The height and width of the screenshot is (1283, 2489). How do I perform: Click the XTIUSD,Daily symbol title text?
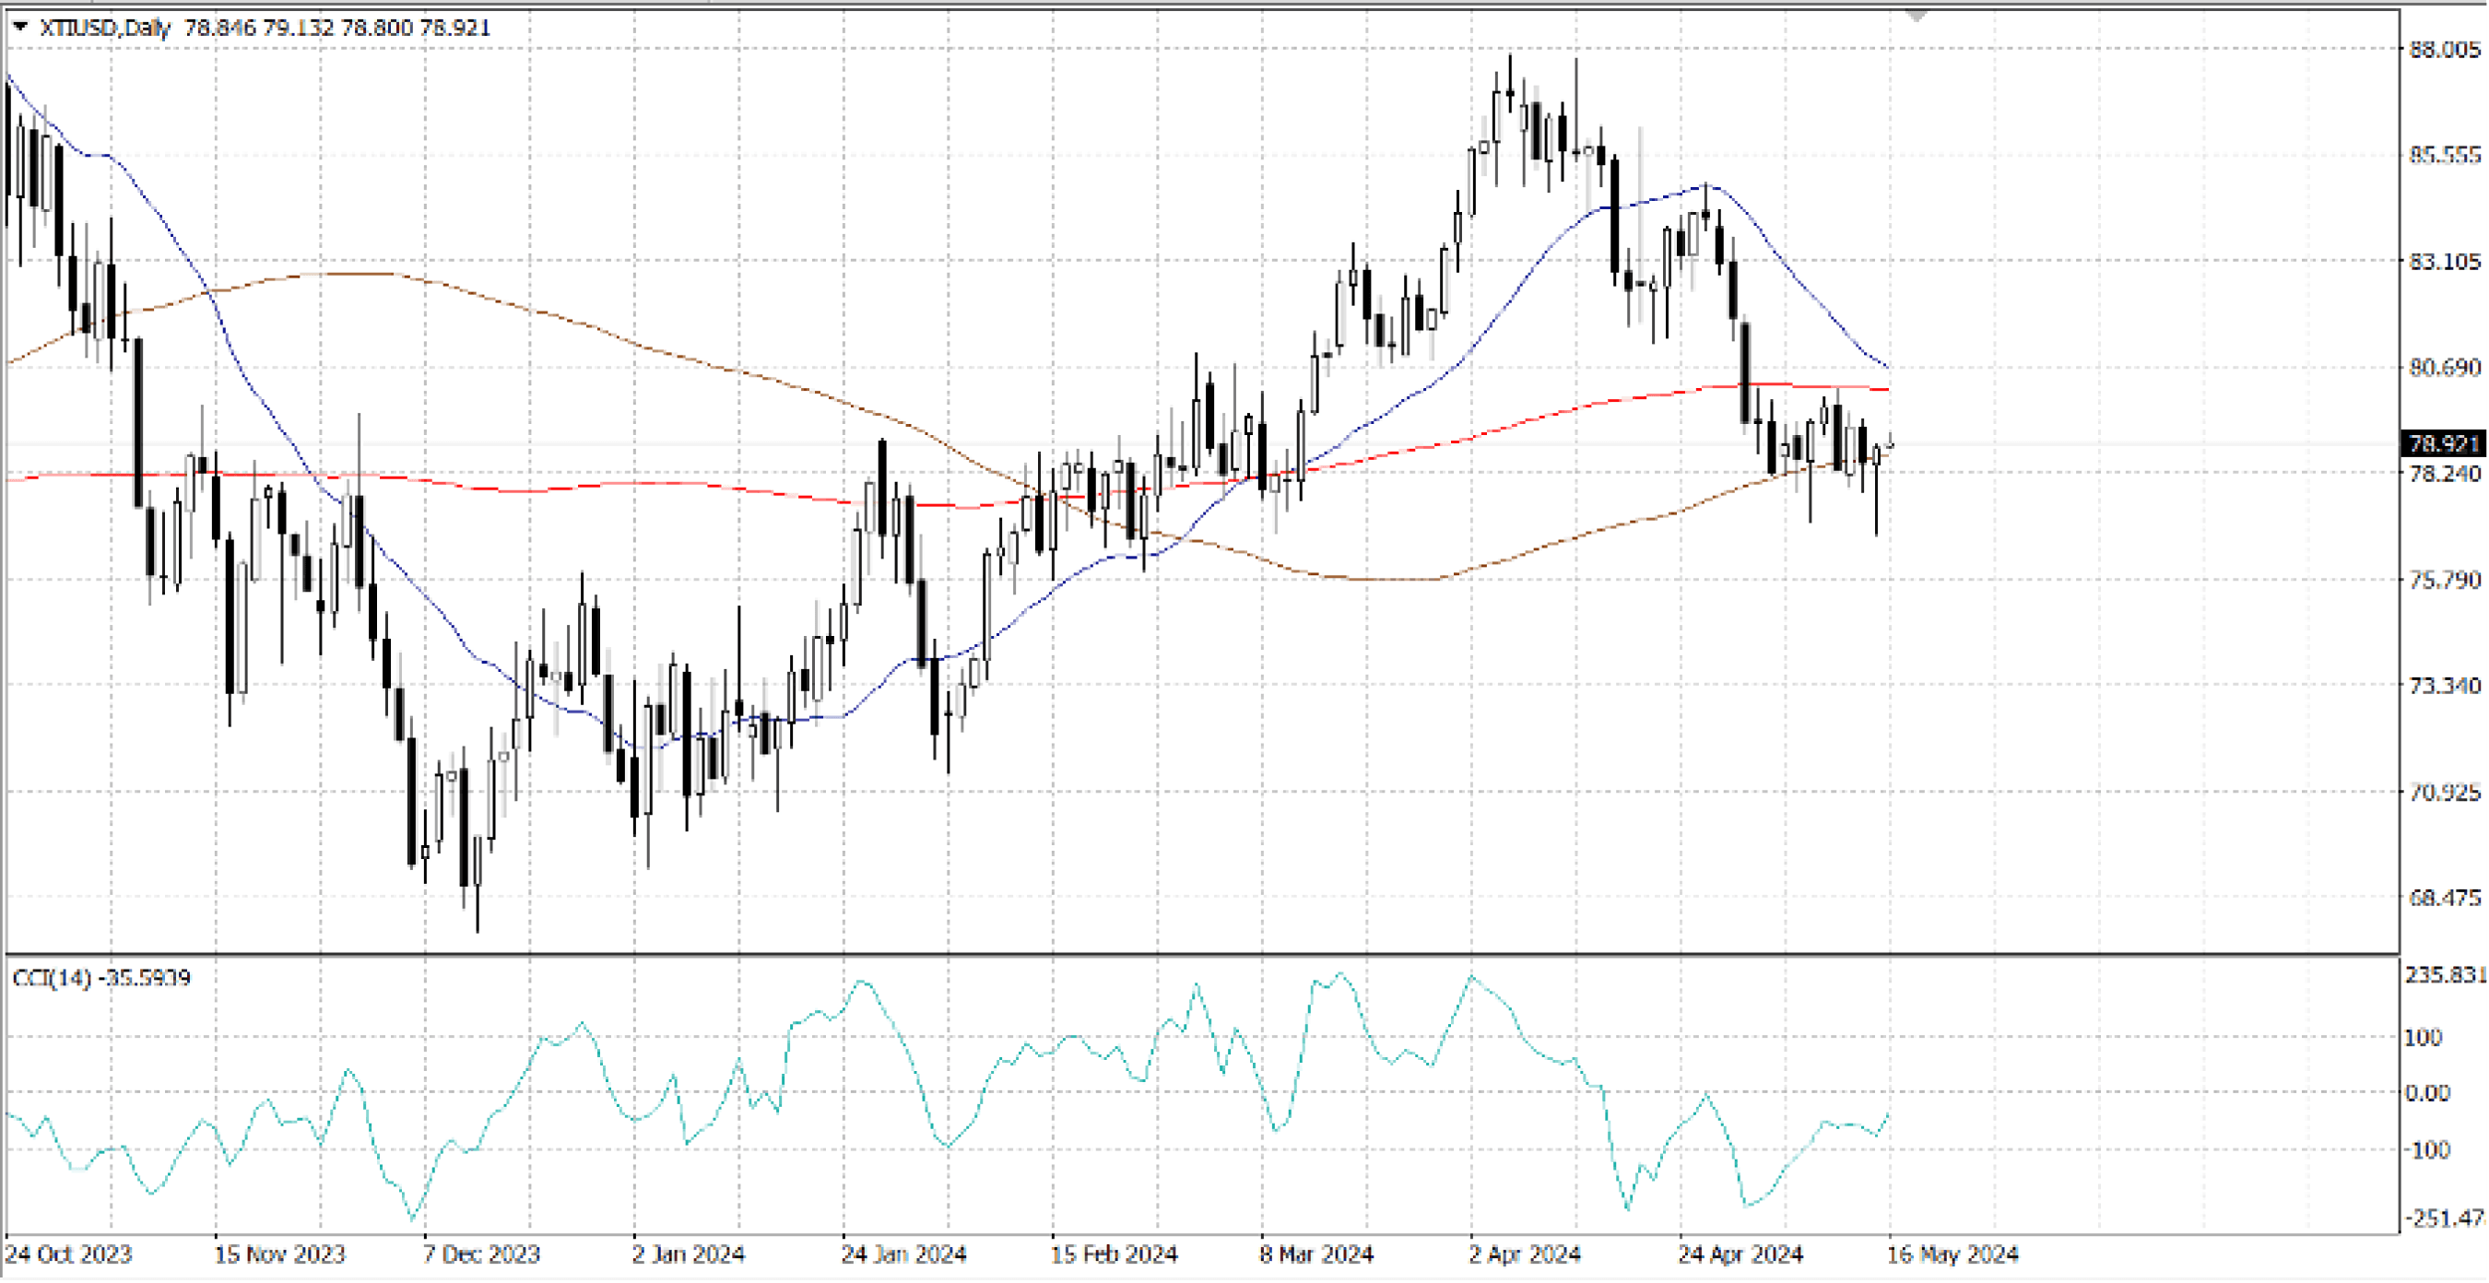104,27
